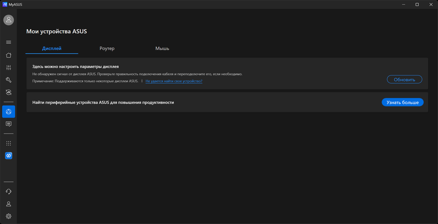Screen dimensions: 438x224
Task: Maximize the MyASUS window
Action: (417, 4)
